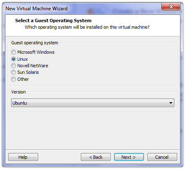The image size is (185, 169).
Task: Proceed with the Next > button
Action: tap(129, 157)
